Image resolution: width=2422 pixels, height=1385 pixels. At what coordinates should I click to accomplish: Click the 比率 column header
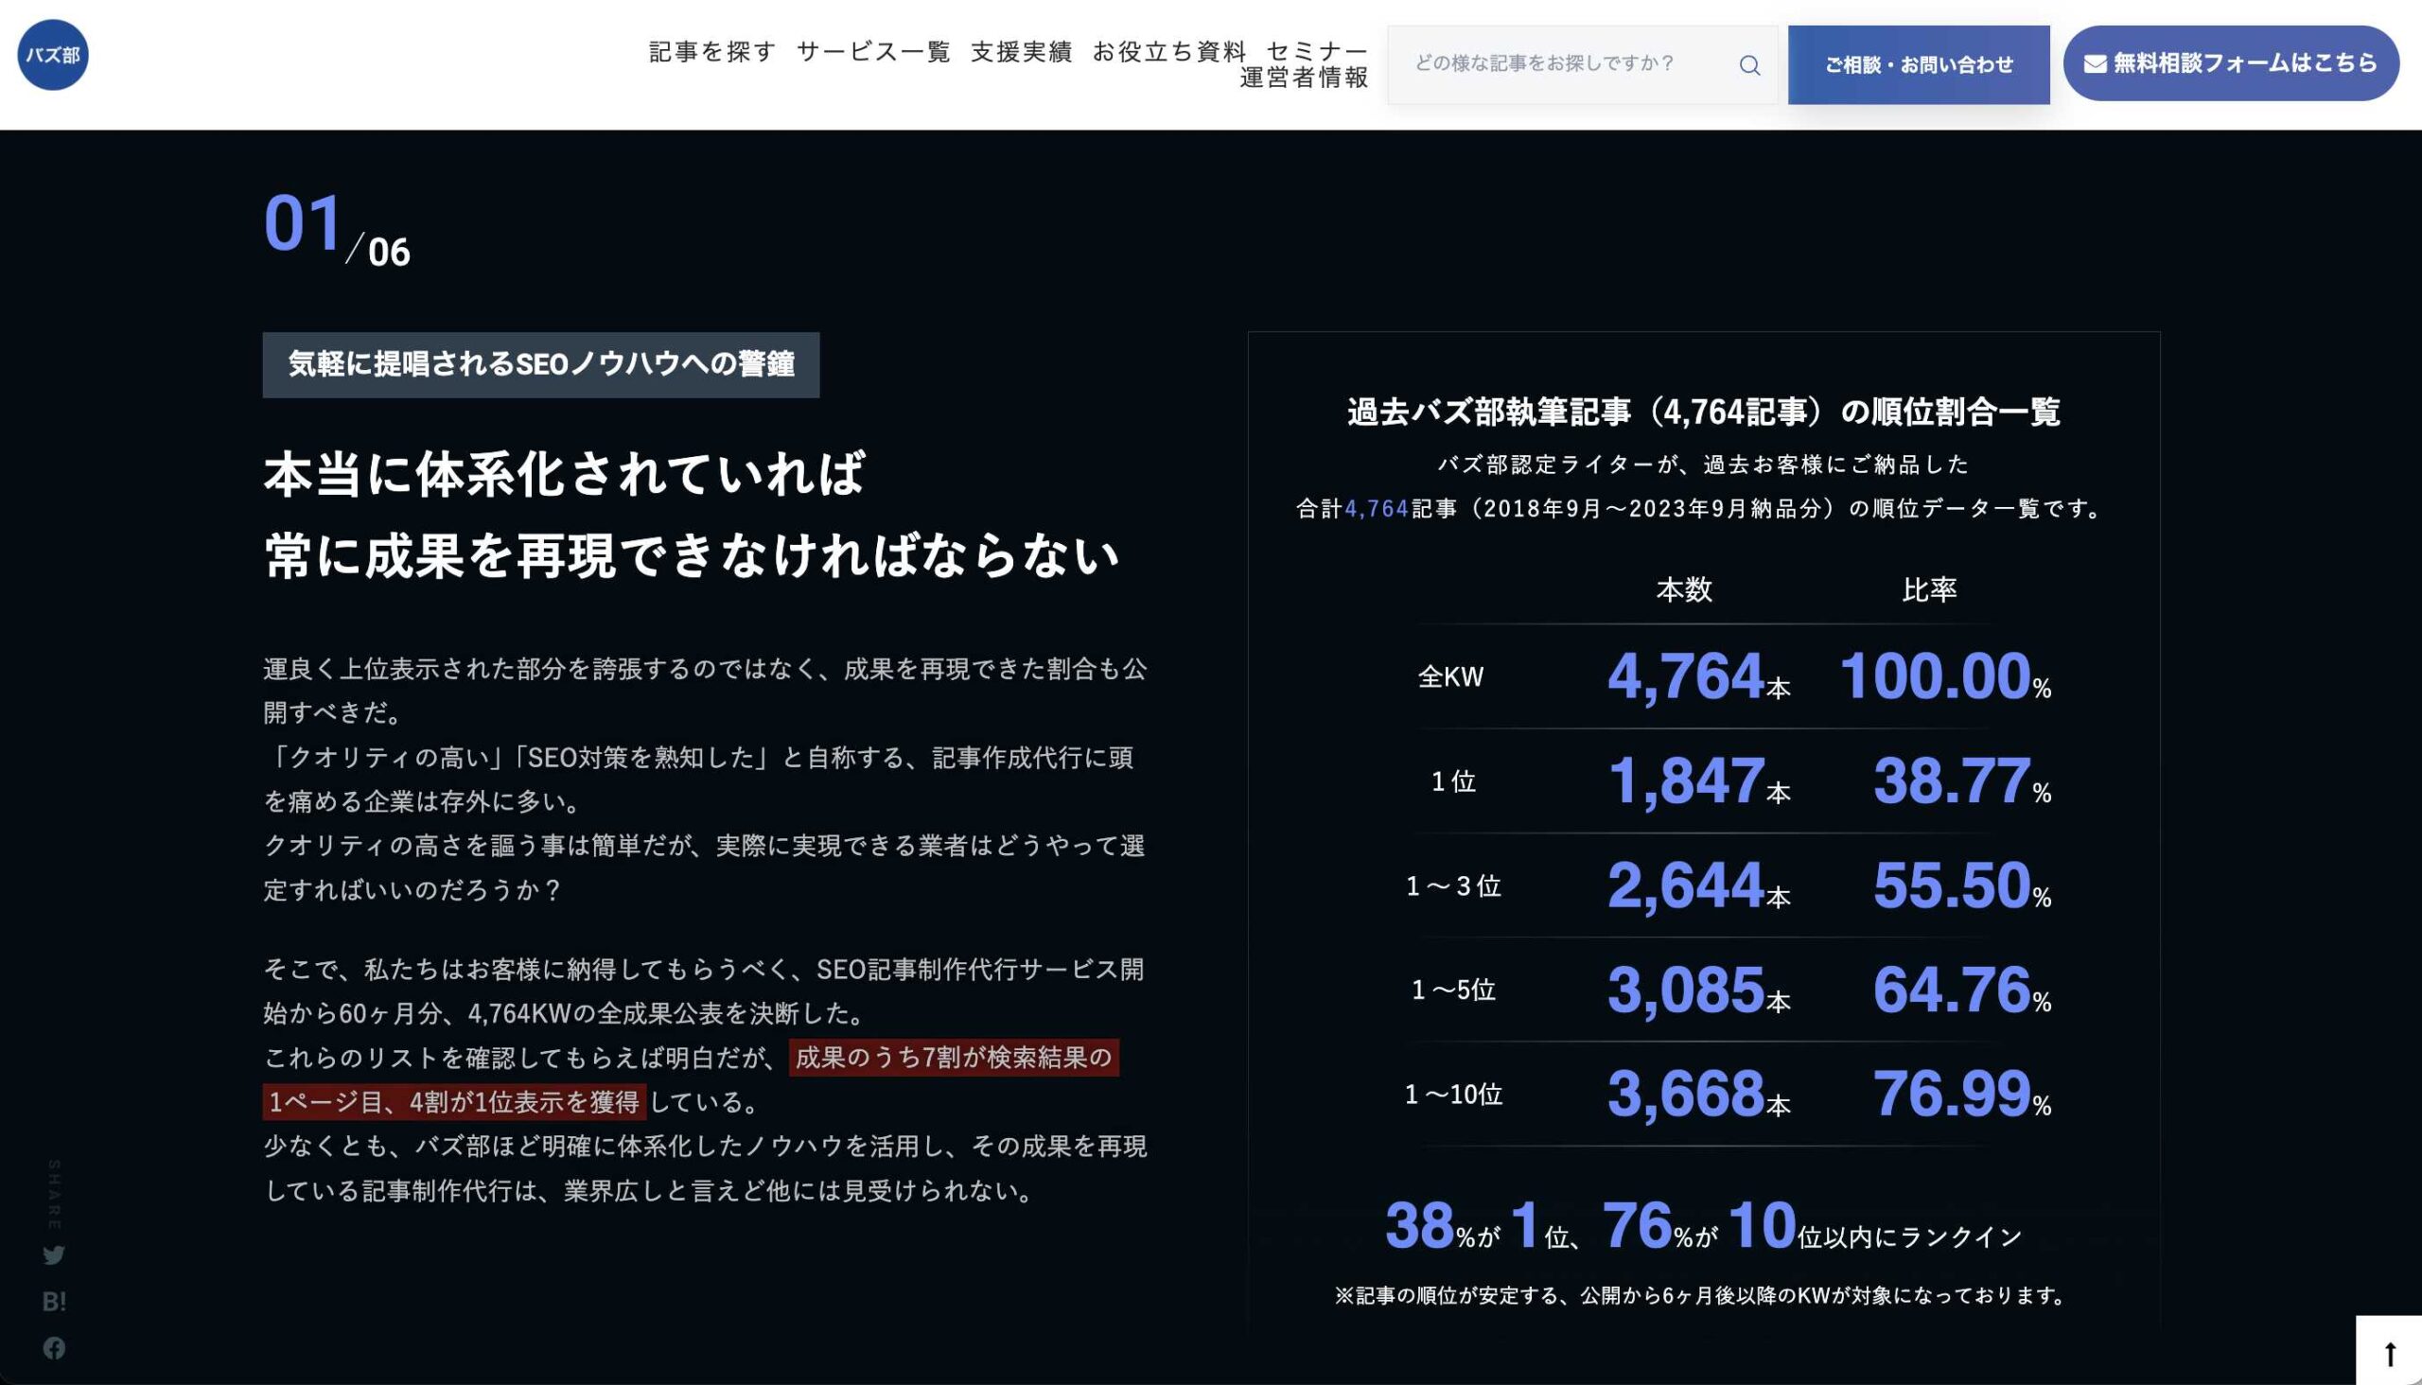click(1929, 589)
